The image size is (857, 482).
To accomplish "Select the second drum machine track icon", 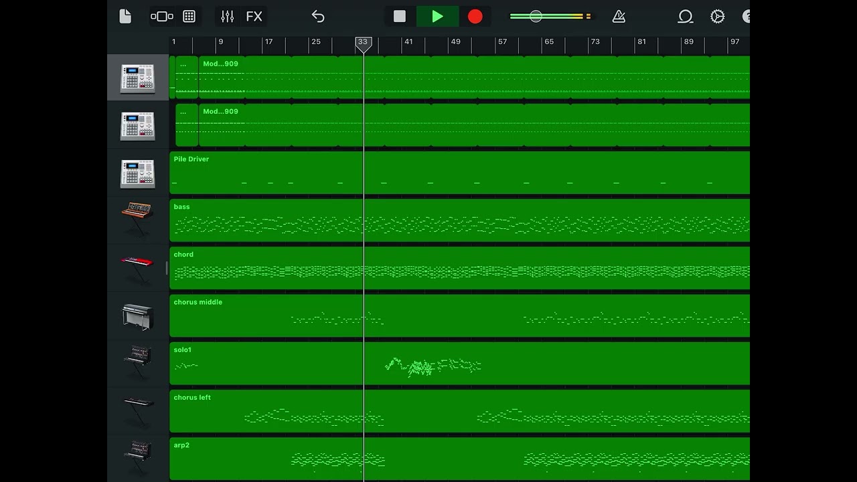I will [x=137, y=126].
